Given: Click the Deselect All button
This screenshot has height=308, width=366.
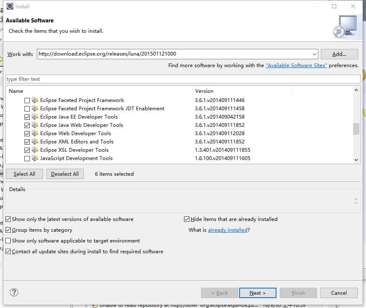Looking at the screenshot, I should click(x=65, y=174).
